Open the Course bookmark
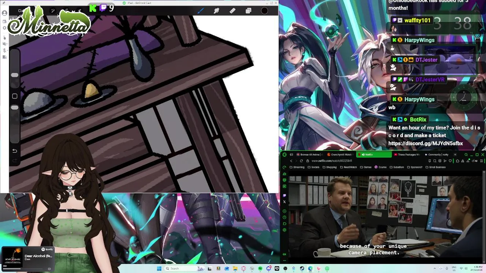This screenshot has height=273, width=486. click(380, 167)
